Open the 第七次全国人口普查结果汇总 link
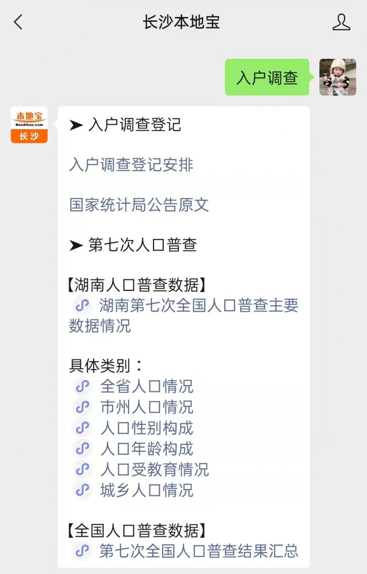Viewport: 367px width, 574px height. (199, 551)
